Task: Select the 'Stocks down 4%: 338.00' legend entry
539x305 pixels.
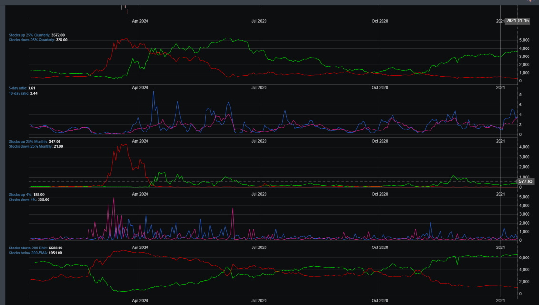Action: point(29,200)
